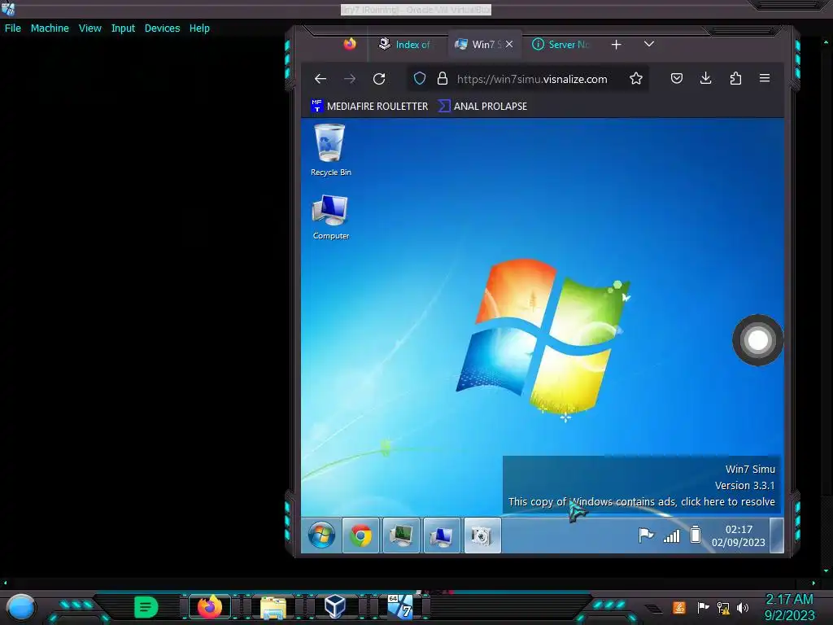Click the forward navigation arrow
The width and height of the screenshot is (833, 625).
350,79
